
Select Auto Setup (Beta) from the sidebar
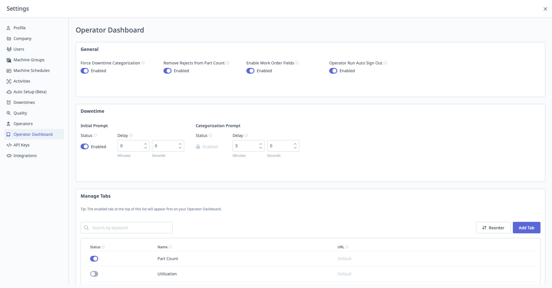30,91
